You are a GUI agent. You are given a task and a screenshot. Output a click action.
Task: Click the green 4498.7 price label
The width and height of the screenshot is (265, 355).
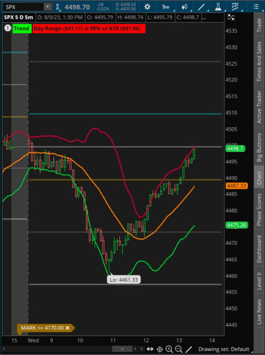coord(235,148)
